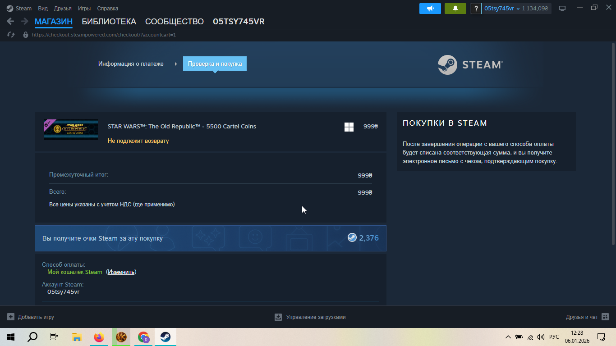Click the Вы получите очки Steam text
The width and height of the screenshot is (616, 346).
(102, 238)
